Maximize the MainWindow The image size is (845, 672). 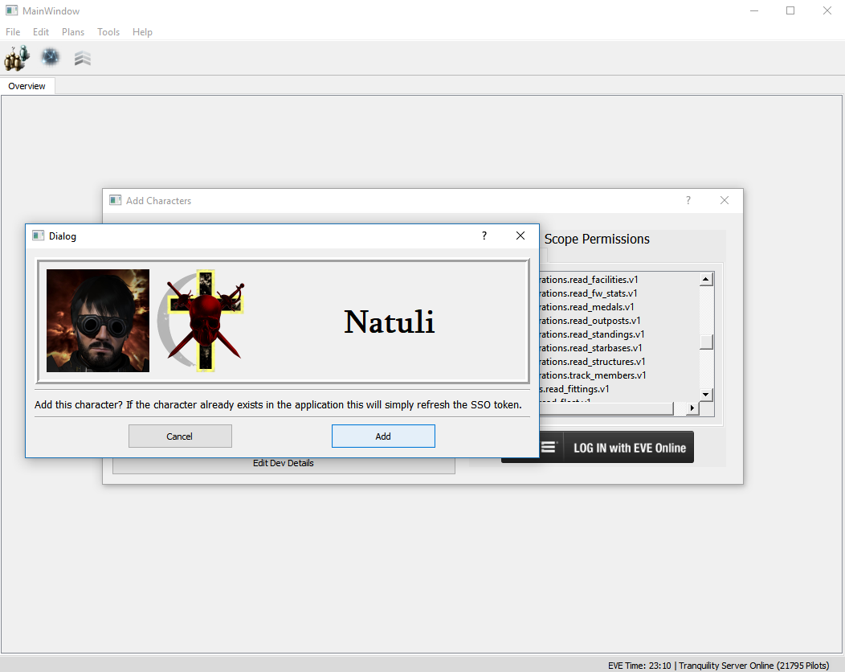pos(790,10)
